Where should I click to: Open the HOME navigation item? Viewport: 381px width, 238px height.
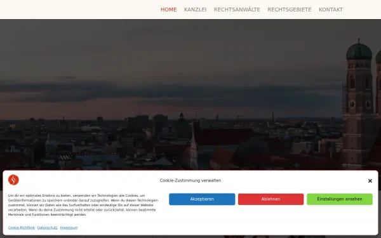pyautogui.click(x=169, y=10)
